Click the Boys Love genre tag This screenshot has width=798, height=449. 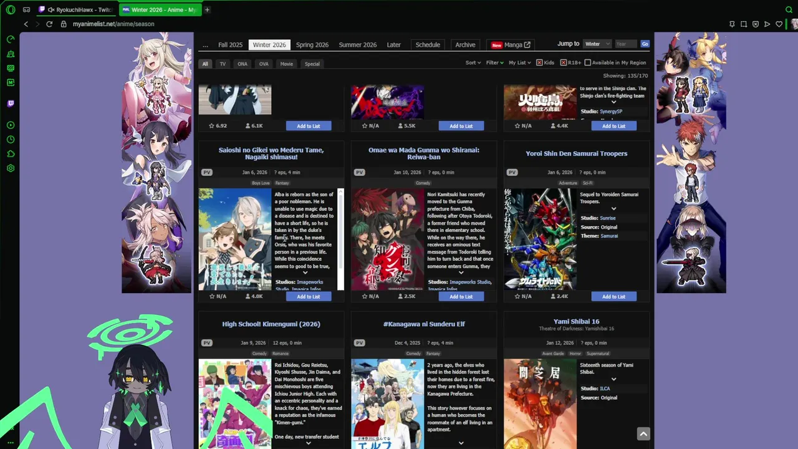(261, 183)
